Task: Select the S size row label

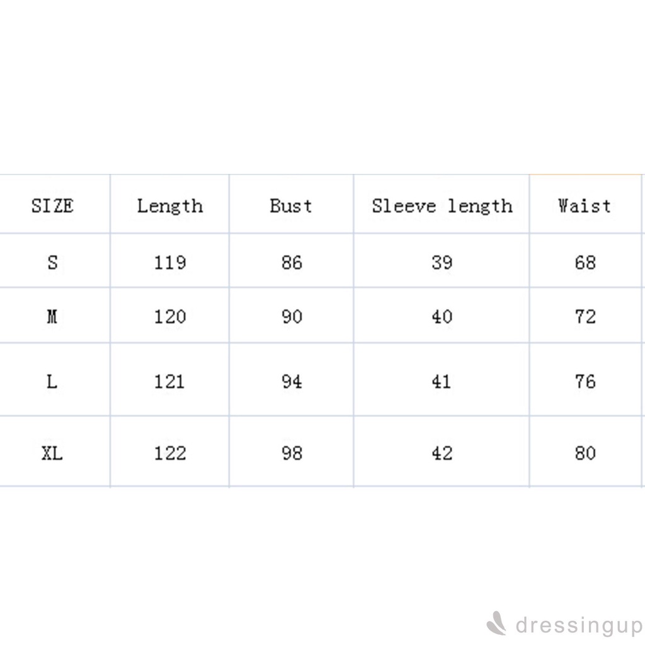Action: (x=52, y=262)
